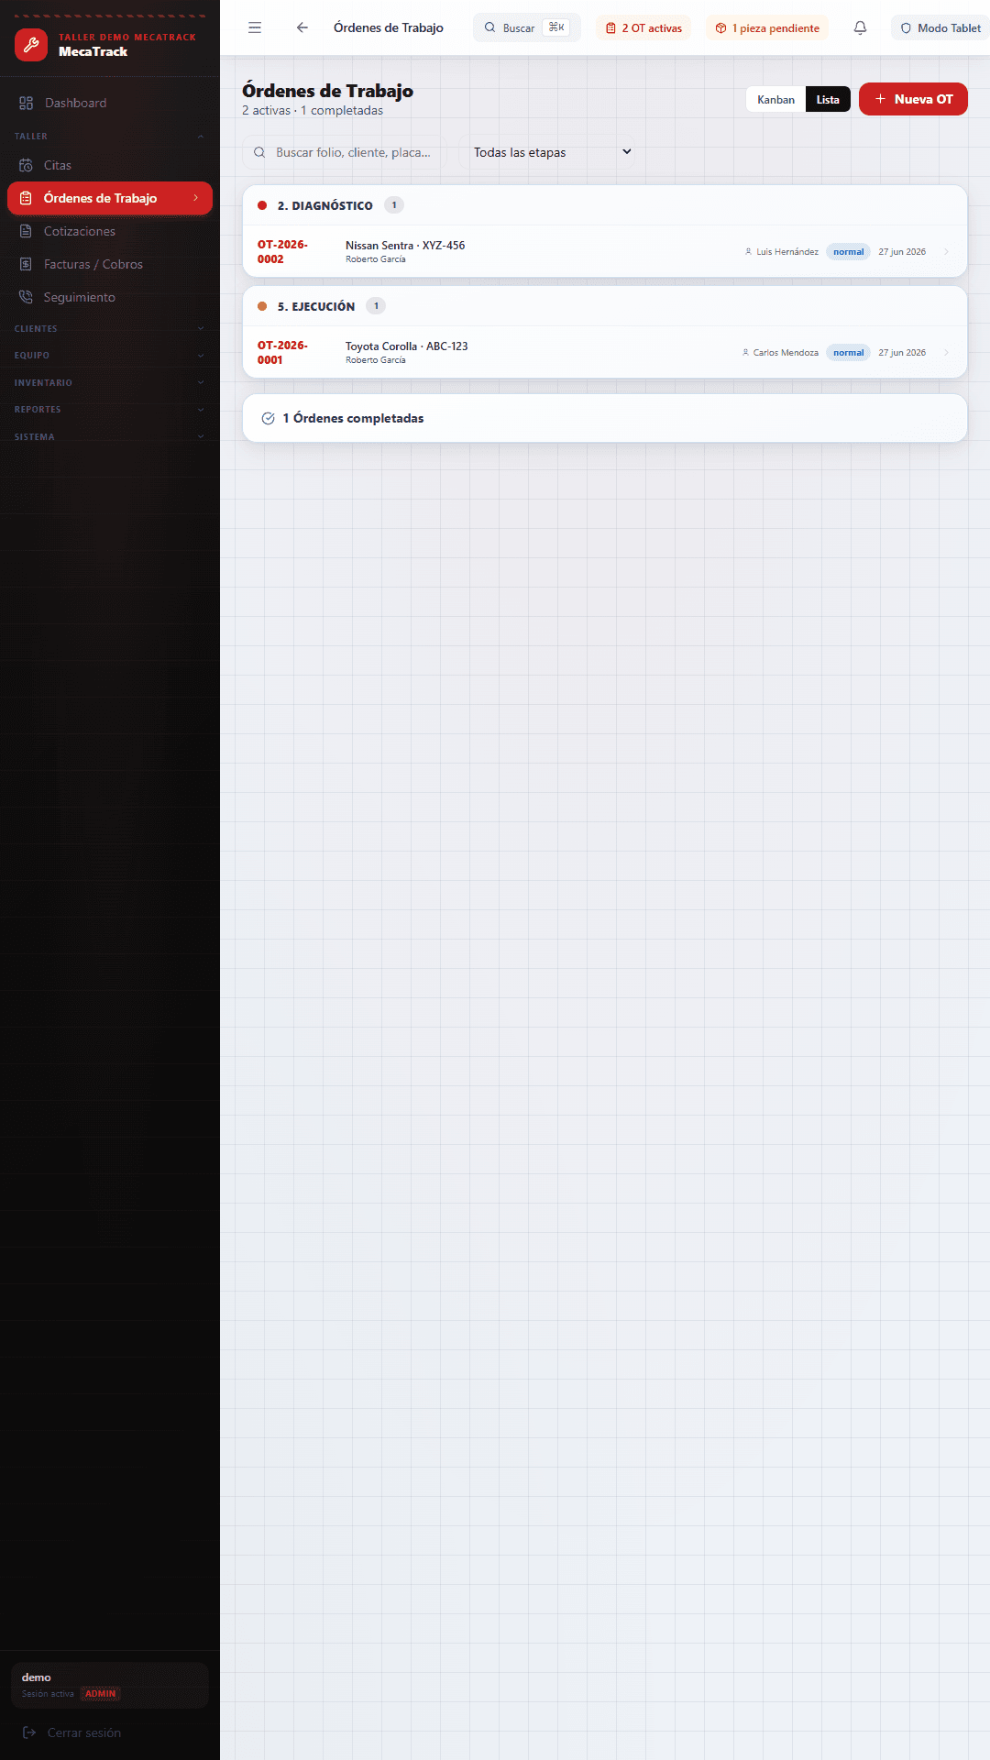The width and height of the screenshot is (990, 1760).
Task: Toggle the sidebar with hamburger icon
Action: 255,27
